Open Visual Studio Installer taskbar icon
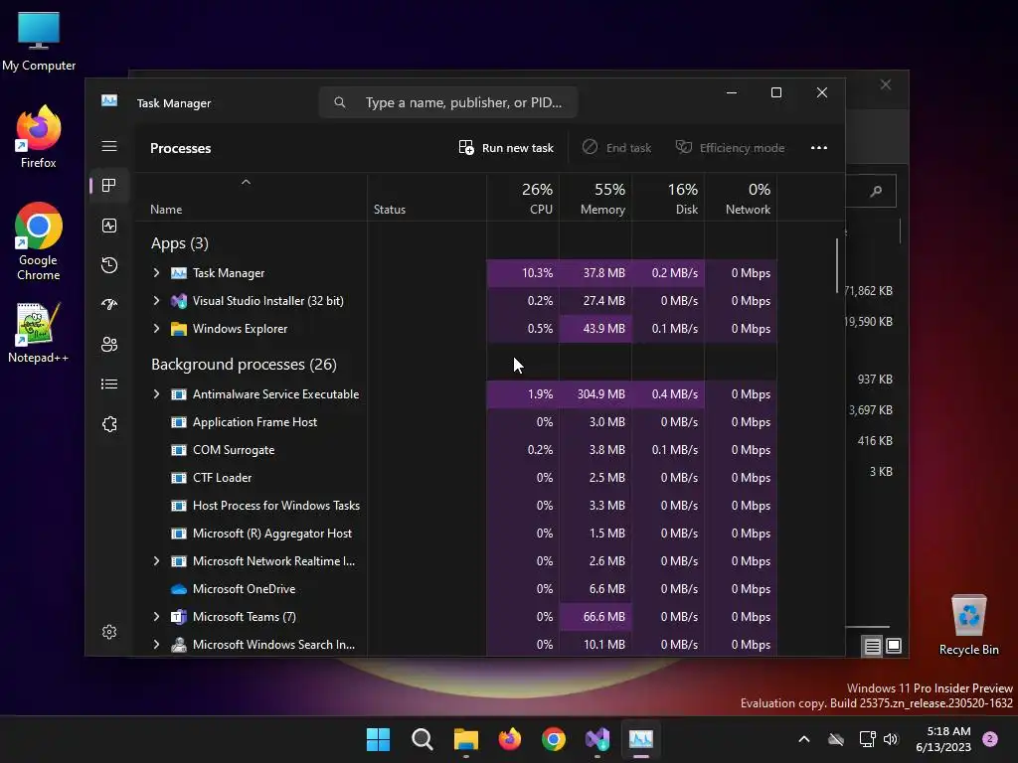 (x=597, y=739)
